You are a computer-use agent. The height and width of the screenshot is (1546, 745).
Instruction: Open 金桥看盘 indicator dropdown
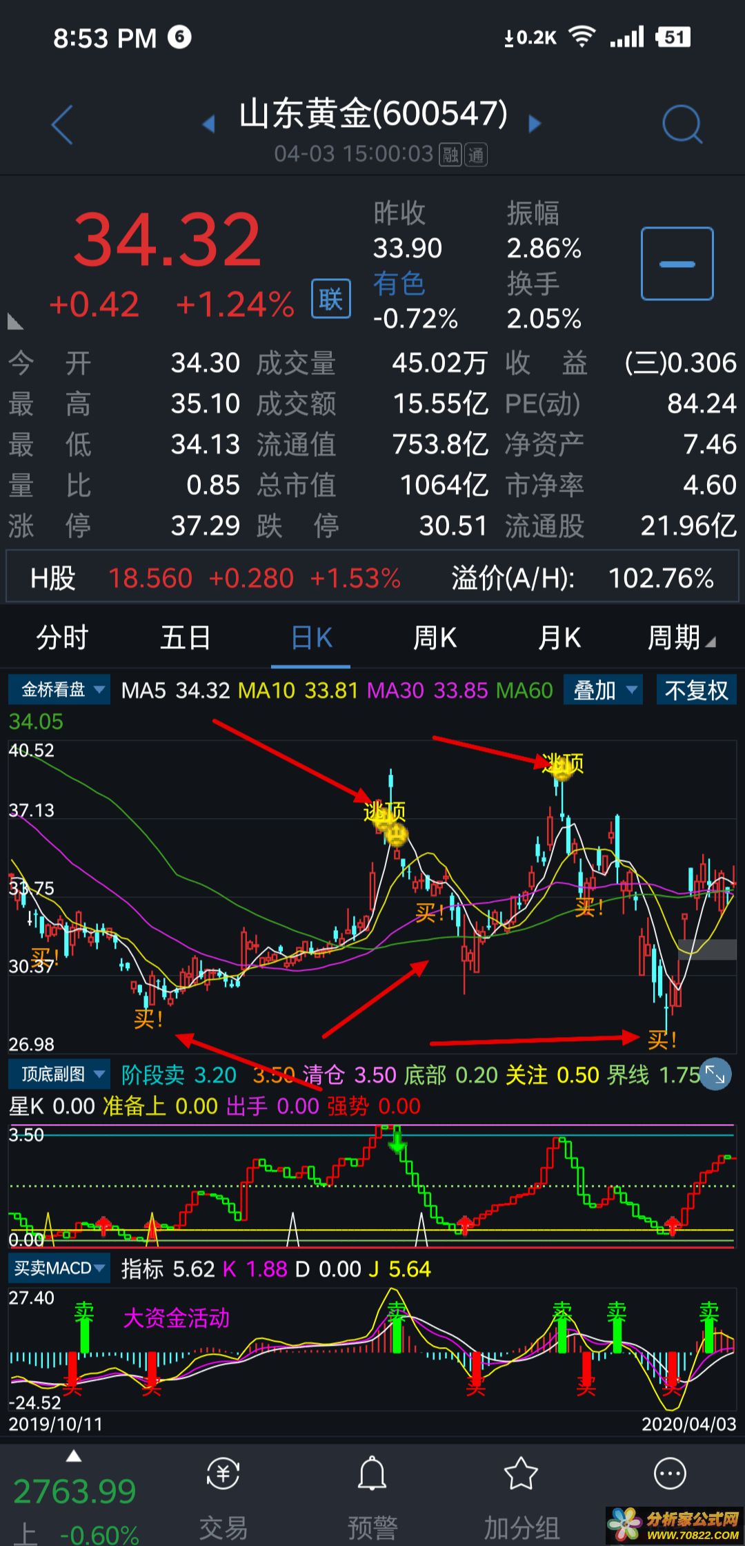[x=60, y=690]
